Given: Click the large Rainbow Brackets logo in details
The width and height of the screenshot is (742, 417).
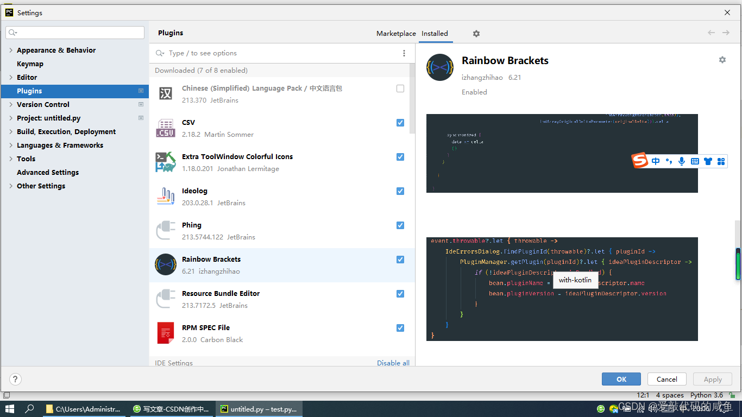Looking at the screenshot, I should coord(440,67).
